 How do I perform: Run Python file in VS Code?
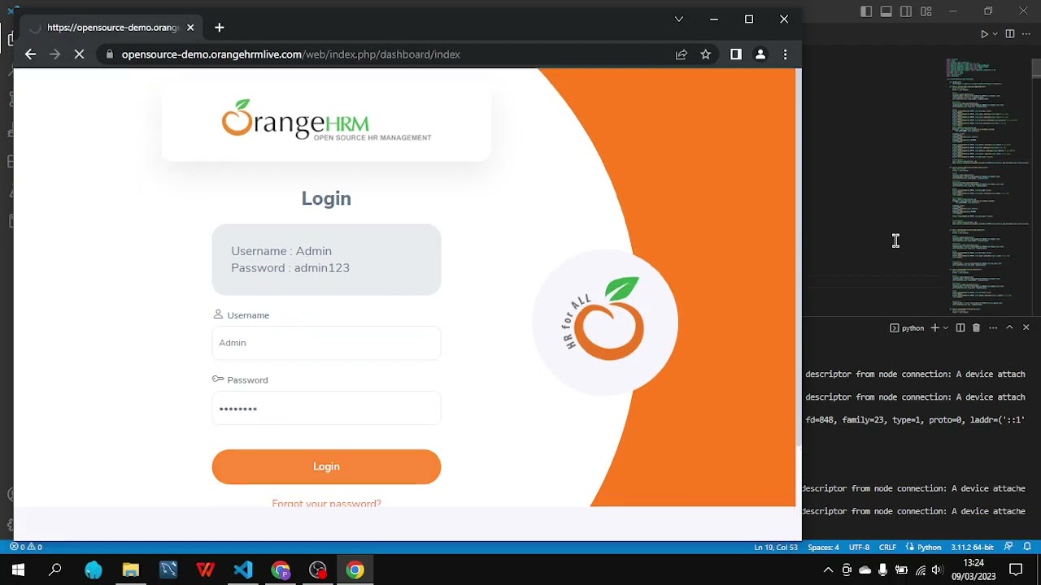[x=984, y=34]
